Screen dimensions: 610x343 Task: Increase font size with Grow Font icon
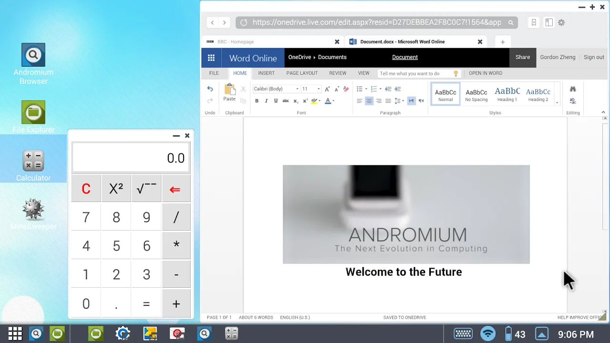point(327,89)
